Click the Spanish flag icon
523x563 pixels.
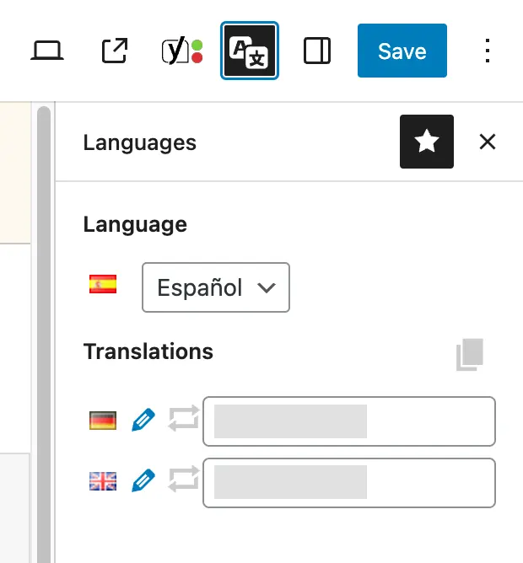103,285
